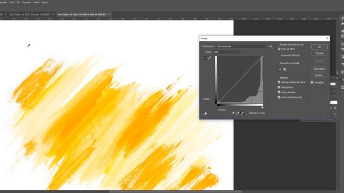
Task: Toggle the Linha de Interseção checkbox
Action: (x=279, y=98)
